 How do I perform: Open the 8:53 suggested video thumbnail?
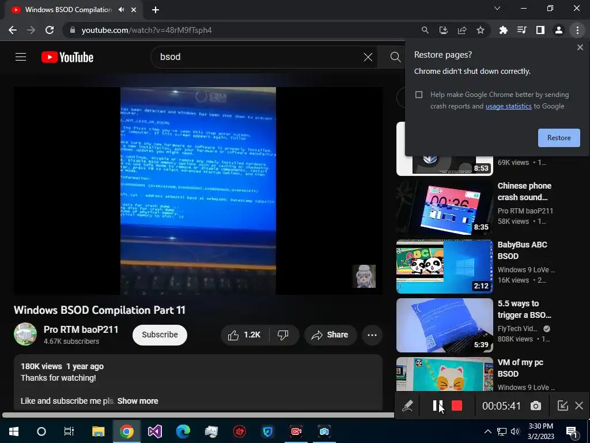click(444, 165)
